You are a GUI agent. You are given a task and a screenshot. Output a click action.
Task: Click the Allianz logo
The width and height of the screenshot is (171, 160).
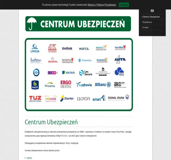(103, 85)
